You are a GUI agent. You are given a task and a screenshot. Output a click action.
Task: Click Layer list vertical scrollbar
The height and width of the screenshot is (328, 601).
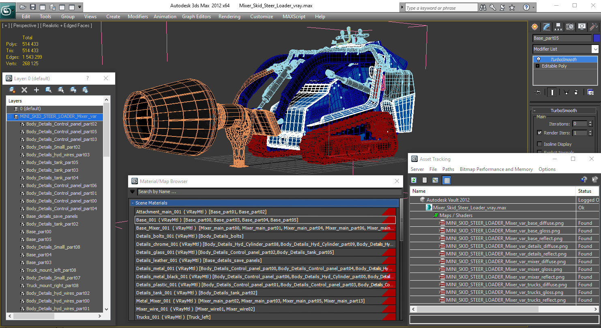[x=106, y=204]
